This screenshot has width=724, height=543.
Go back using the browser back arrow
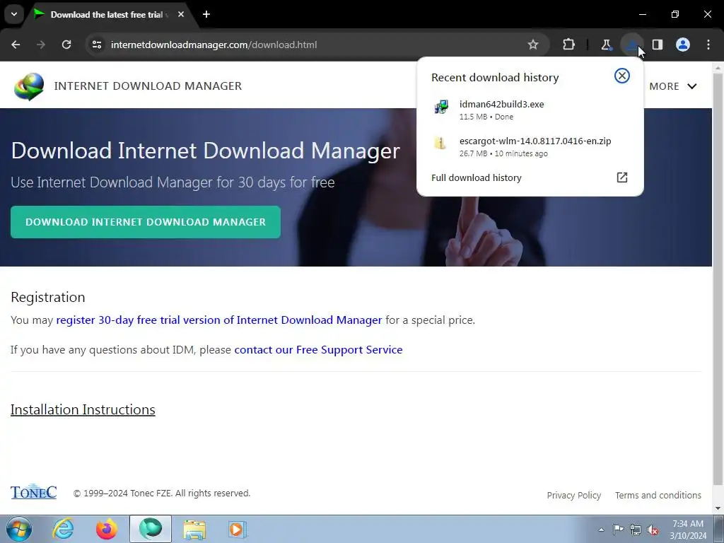point(16,45)
